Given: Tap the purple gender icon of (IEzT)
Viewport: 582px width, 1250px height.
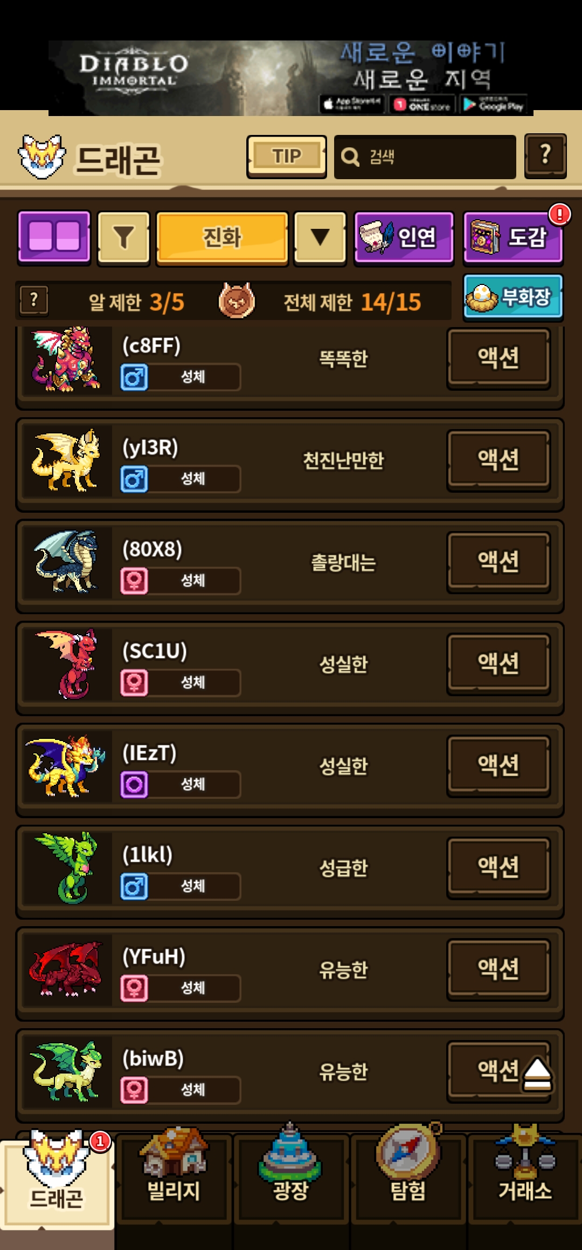Looking at the screenshot, I should tap(134, 784).
